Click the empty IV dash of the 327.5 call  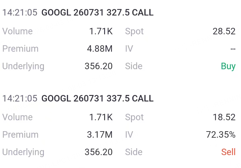233,49
